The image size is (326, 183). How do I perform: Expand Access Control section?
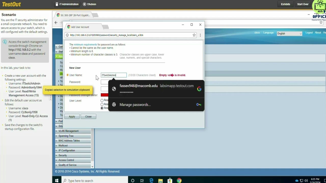[x=73, y=160]
